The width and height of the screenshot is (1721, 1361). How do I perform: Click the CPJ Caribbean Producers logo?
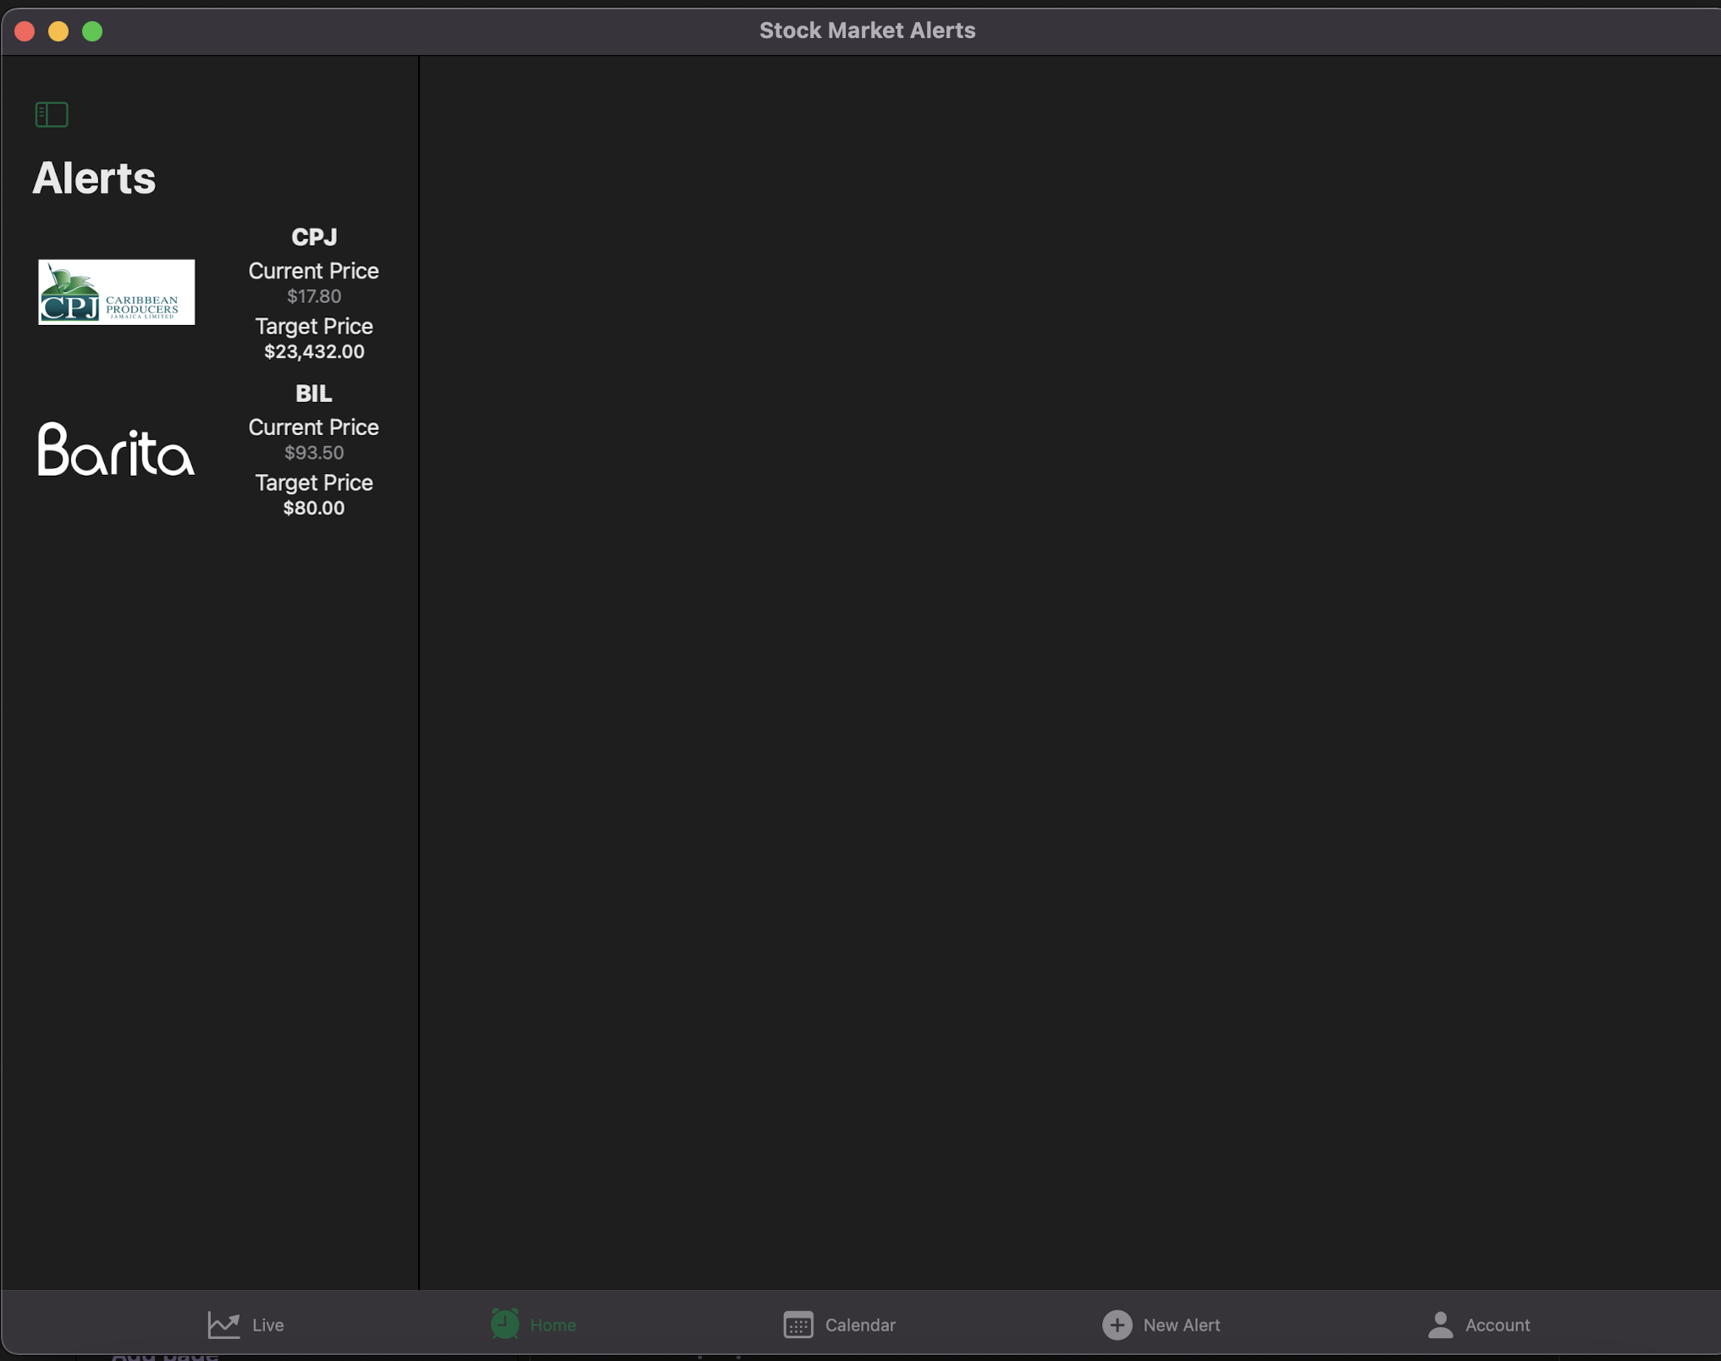(x=117, y=292)
